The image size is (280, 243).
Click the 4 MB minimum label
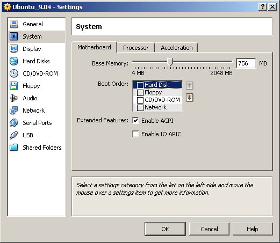pos(138,73)
